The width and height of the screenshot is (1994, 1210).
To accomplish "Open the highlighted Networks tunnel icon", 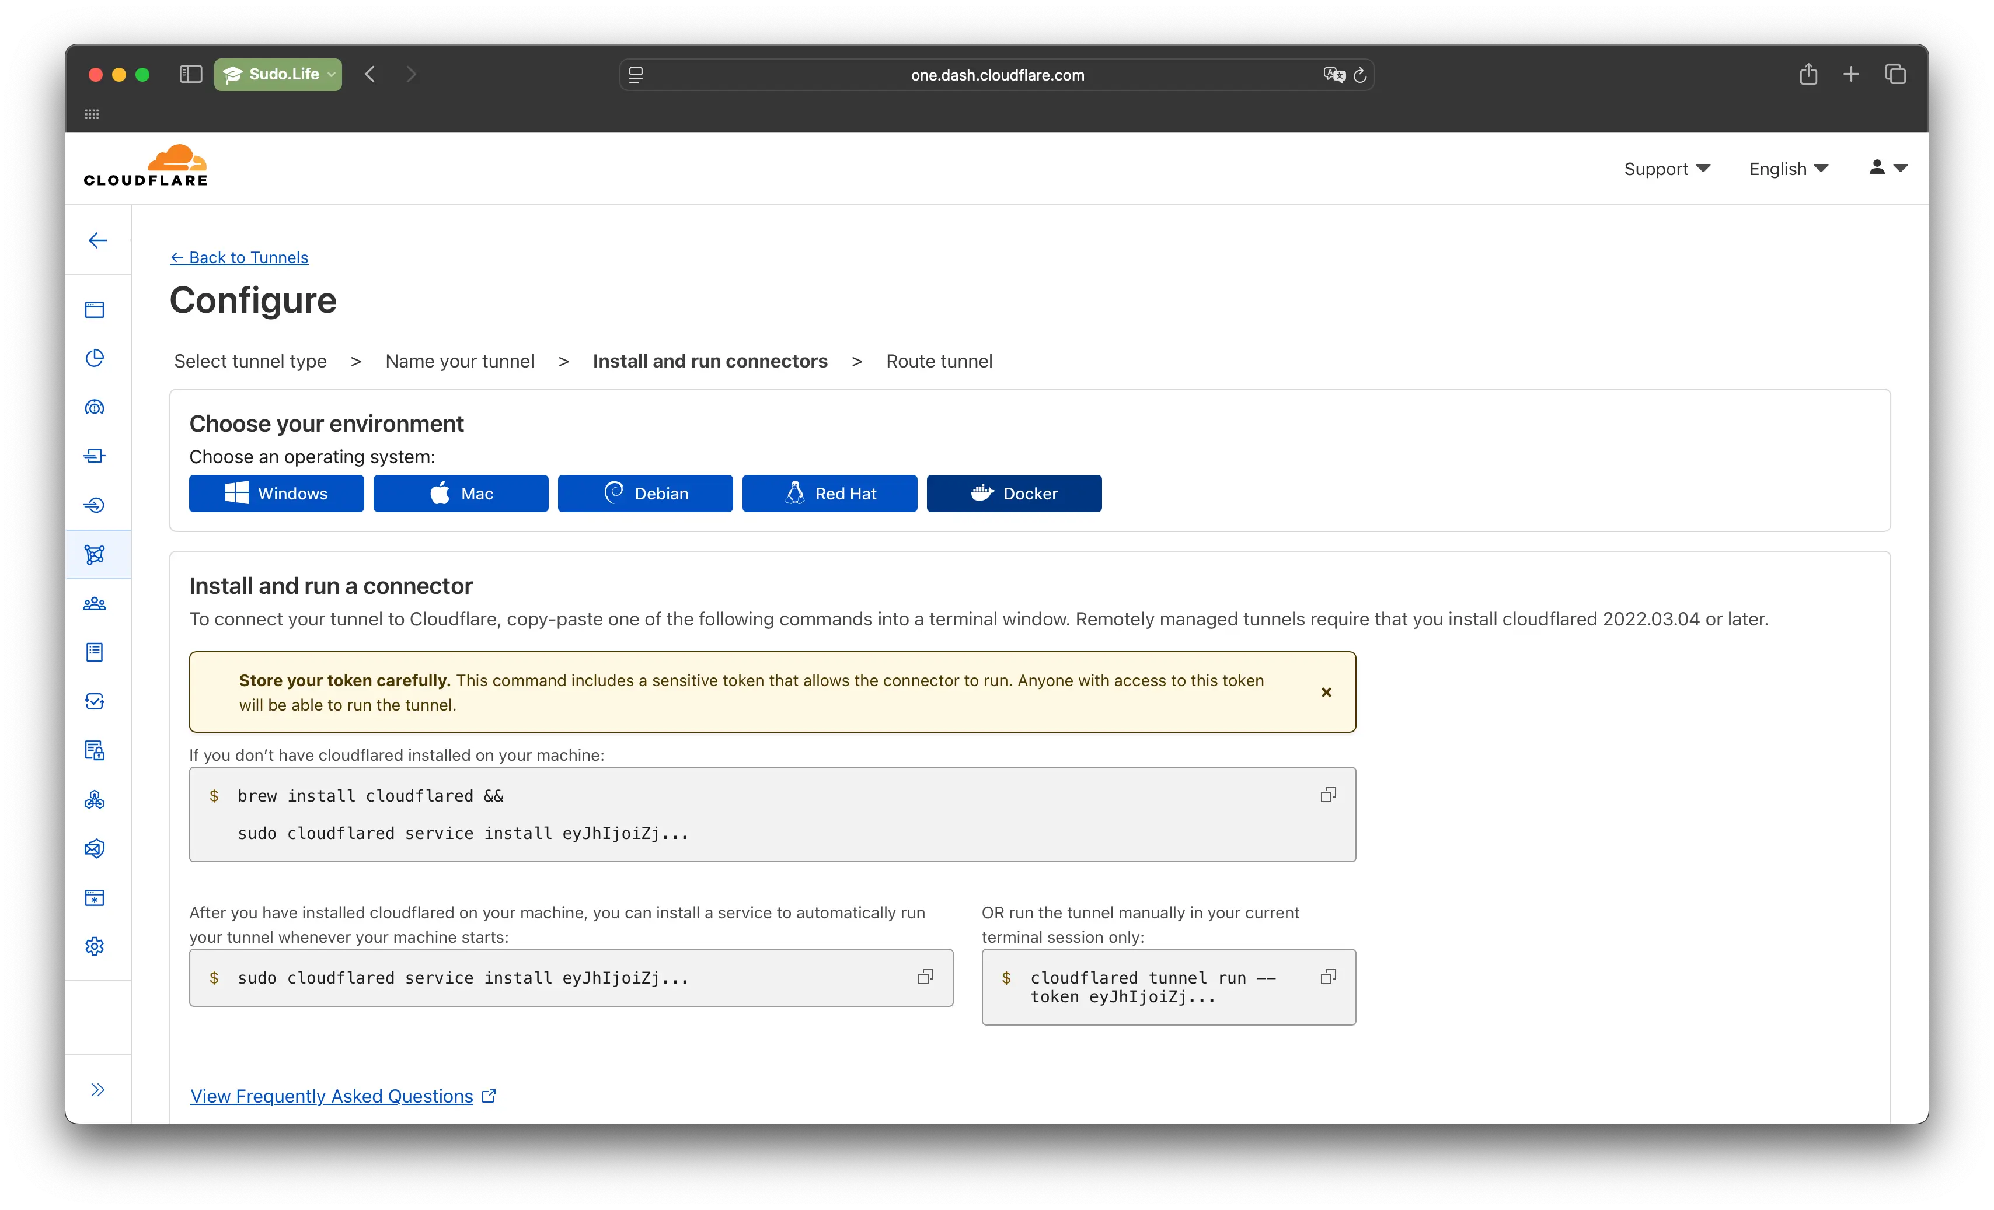I will pyautogui.click(x=95, y=555).
